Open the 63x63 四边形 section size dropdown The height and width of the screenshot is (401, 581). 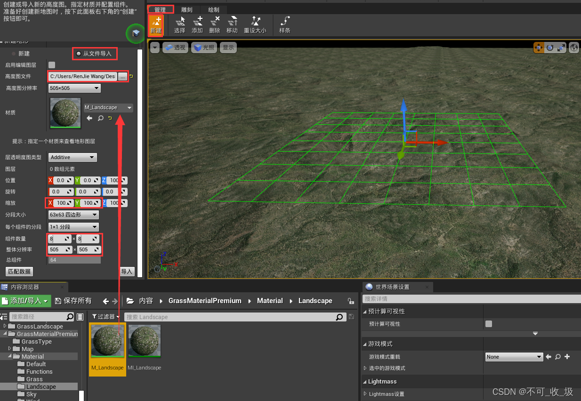coord(73,215)
